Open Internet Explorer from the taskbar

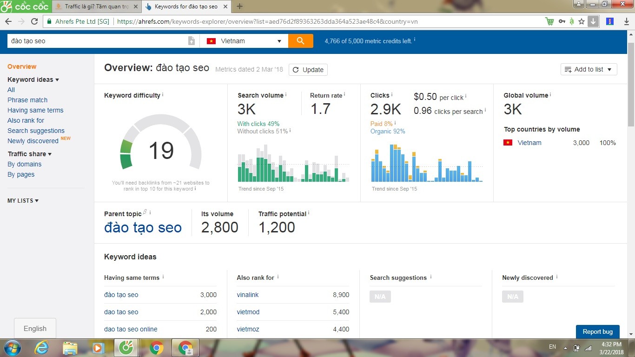coord(42,348)
